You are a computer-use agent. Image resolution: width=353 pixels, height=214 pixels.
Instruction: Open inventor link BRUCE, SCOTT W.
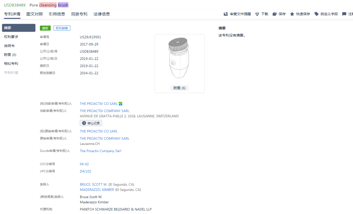[93, 184]
